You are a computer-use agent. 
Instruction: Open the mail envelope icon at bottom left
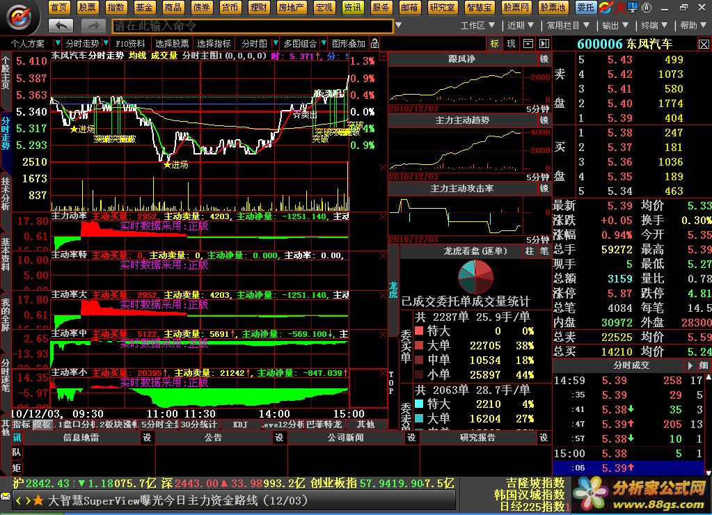click(x=6, y=496)
